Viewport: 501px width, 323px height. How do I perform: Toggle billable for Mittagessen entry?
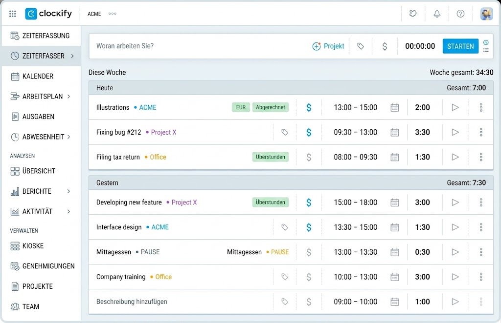tap(309, 252)
